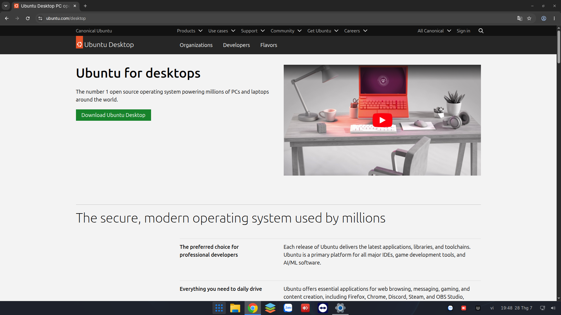Click the browser back arrow

point(7,18)
